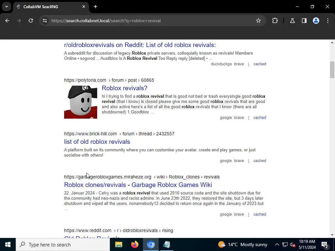This screenshot has width=335, height=251.
Task: Open cached version of Garbage Roblox Wiki result
Action: tap(259, 214)
